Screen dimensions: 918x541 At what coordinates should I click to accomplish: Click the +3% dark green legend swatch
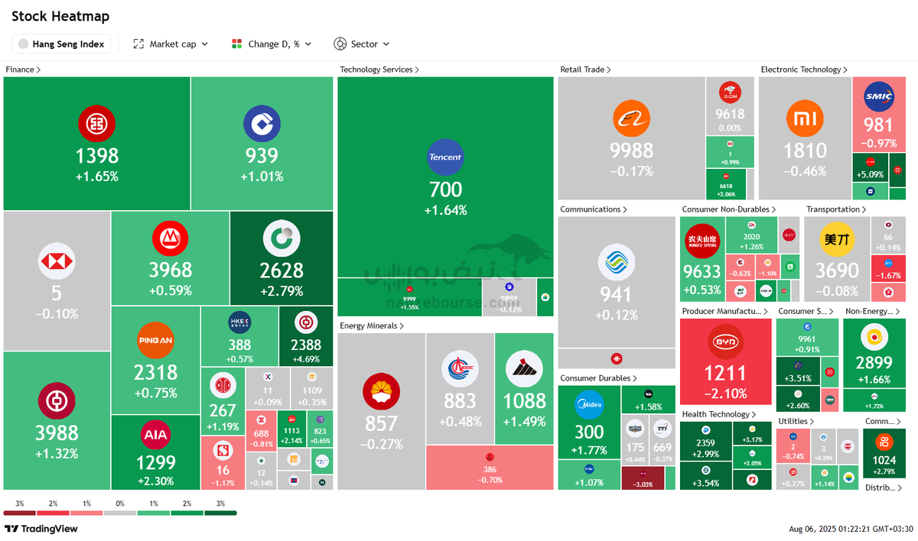pyautogui.click(x=221, y=513)
